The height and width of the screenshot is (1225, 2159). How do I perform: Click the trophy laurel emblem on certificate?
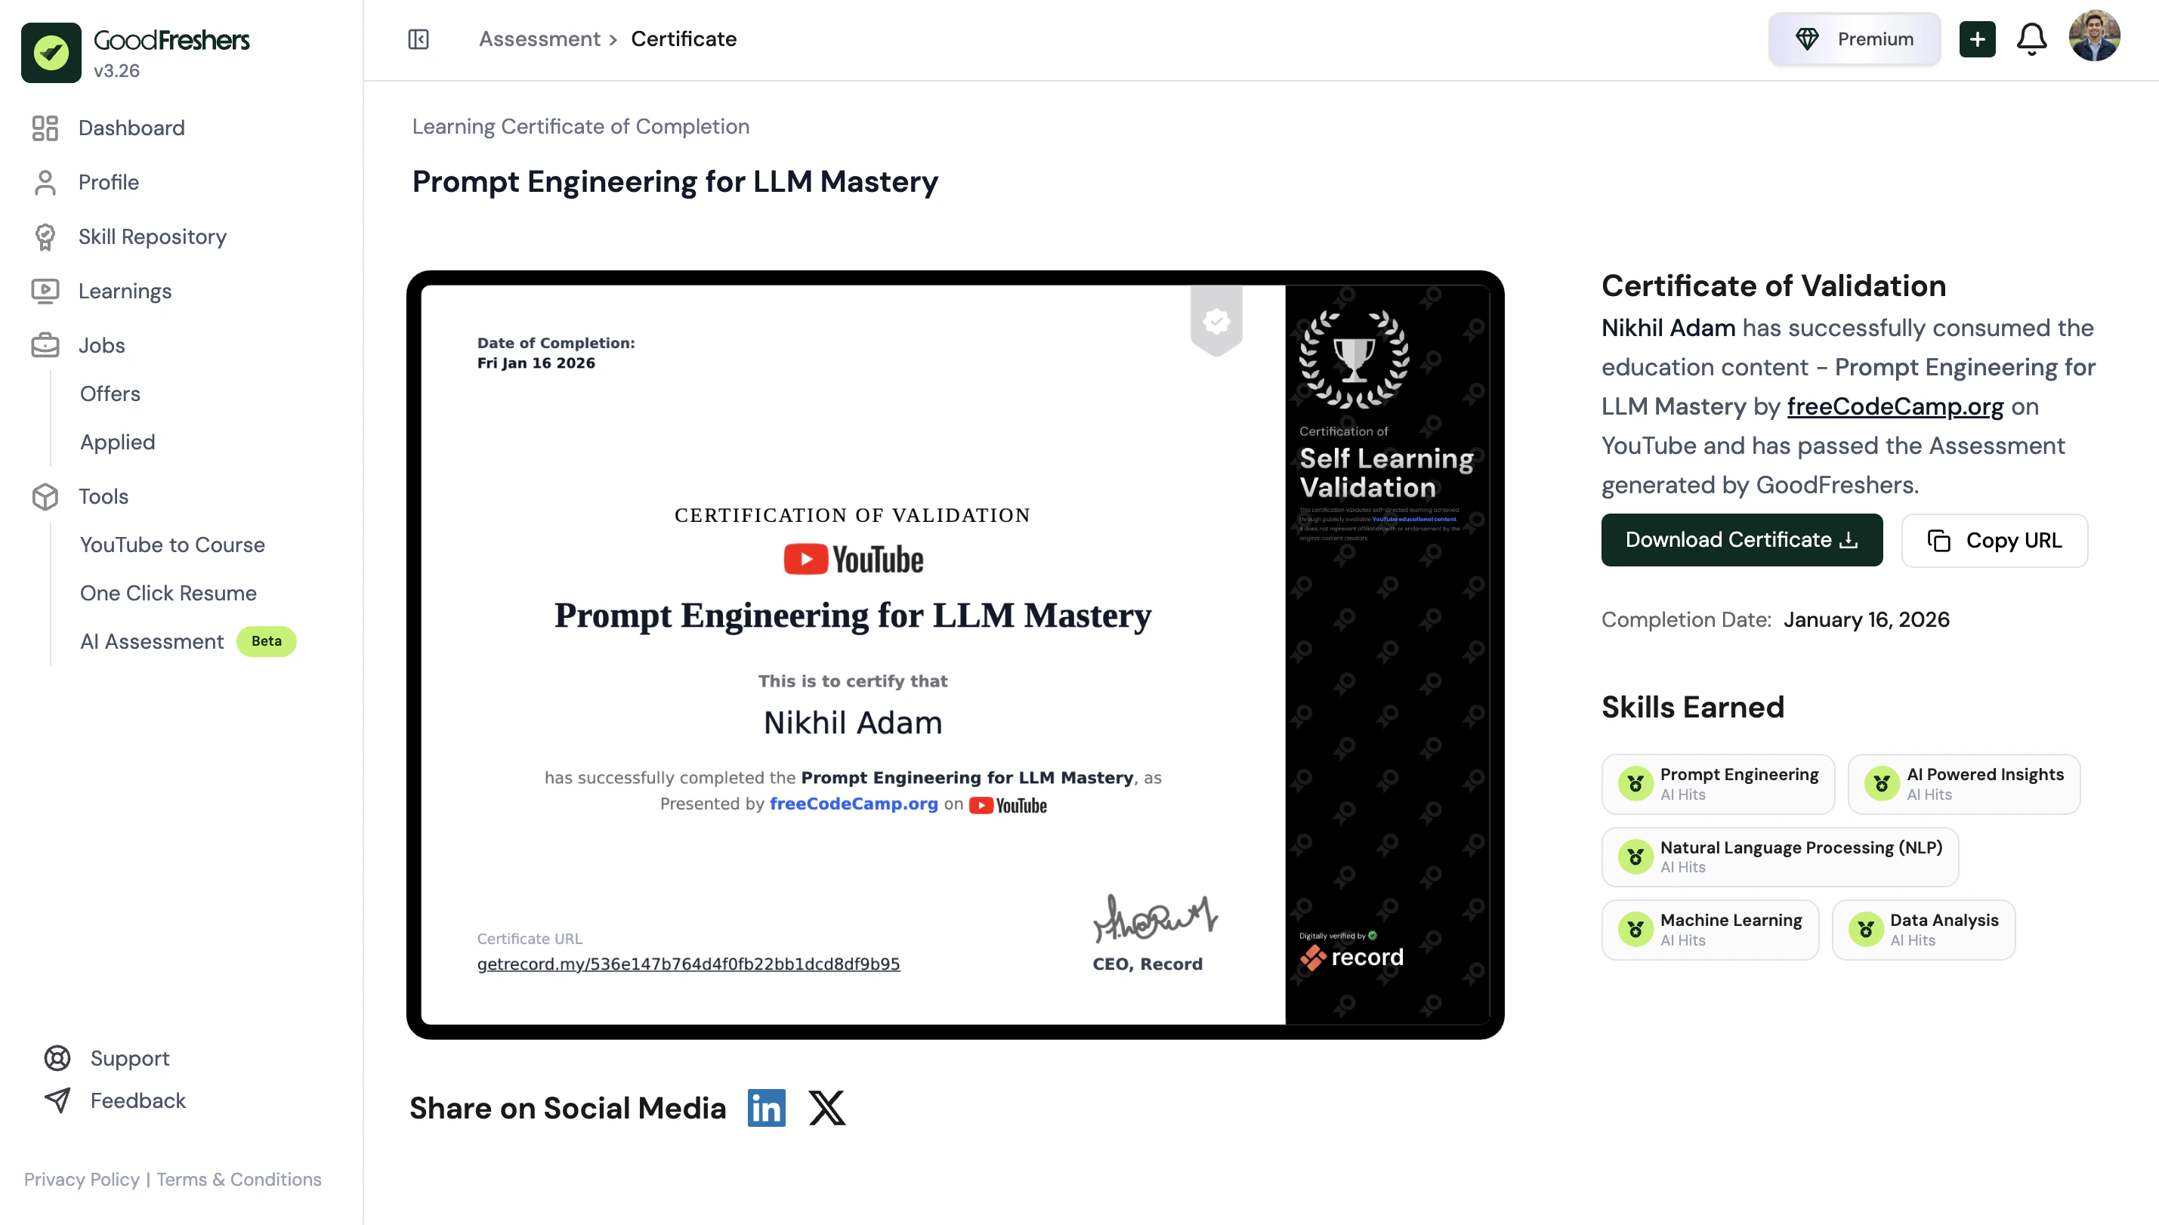[1354, 359]
